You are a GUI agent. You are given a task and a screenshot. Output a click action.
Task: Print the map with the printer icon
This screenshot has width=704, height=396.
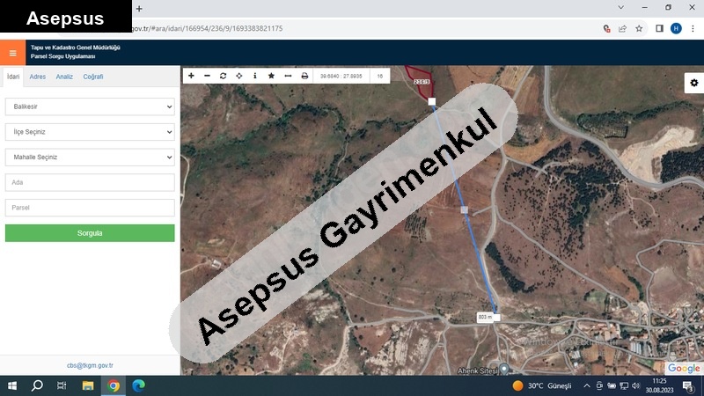pyautogui.click(x=304, y=77)
